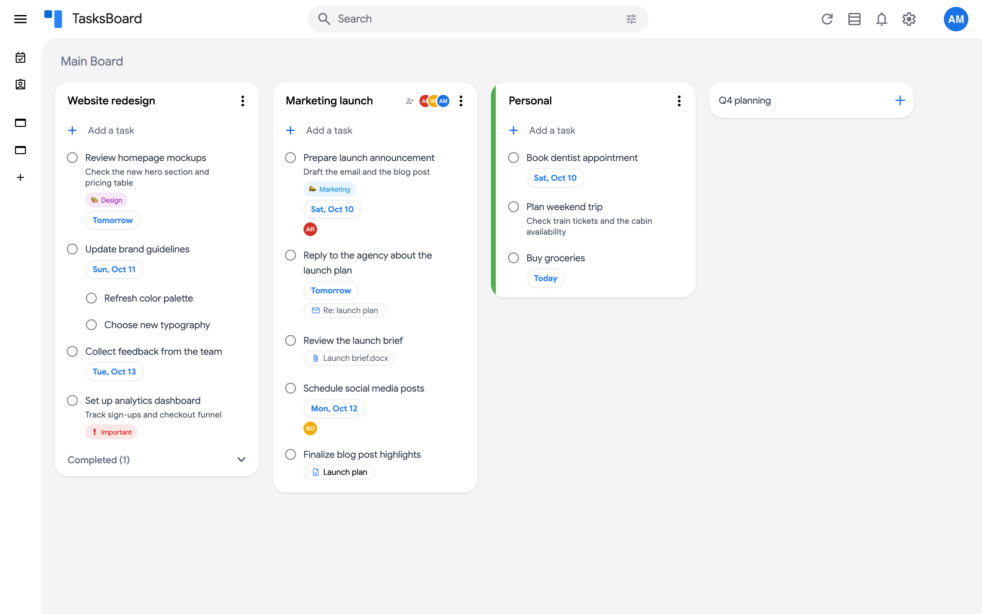Open the calendar tasks sidebar icon

(20, 58)
